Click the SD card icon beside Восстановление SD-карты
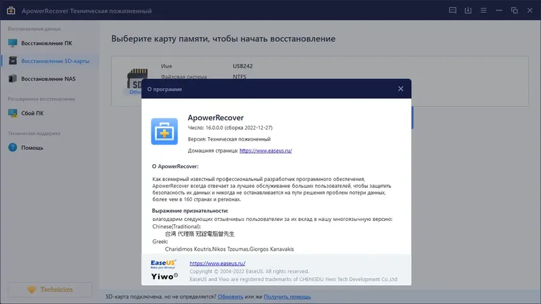The width and height of the screenshot is (541, 304). coord(13,61)
